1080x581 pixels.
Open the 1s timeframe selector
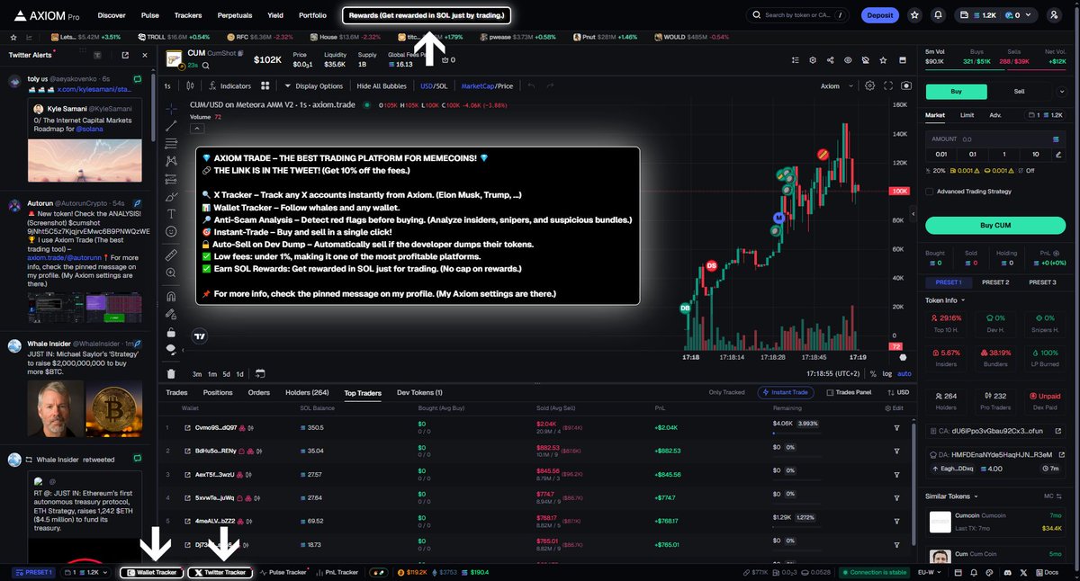pyautogui.click(x=167, y=85)
